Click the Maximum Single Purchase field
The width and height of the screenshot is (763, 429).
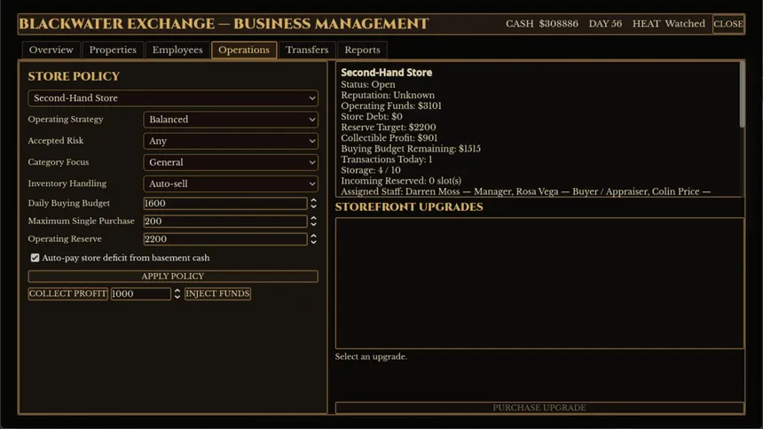[x=225, y=222]
